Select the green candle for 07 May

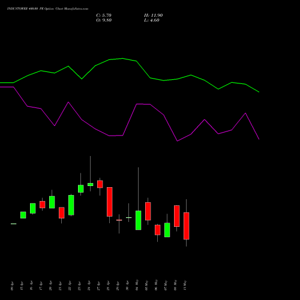pos(167,230)
